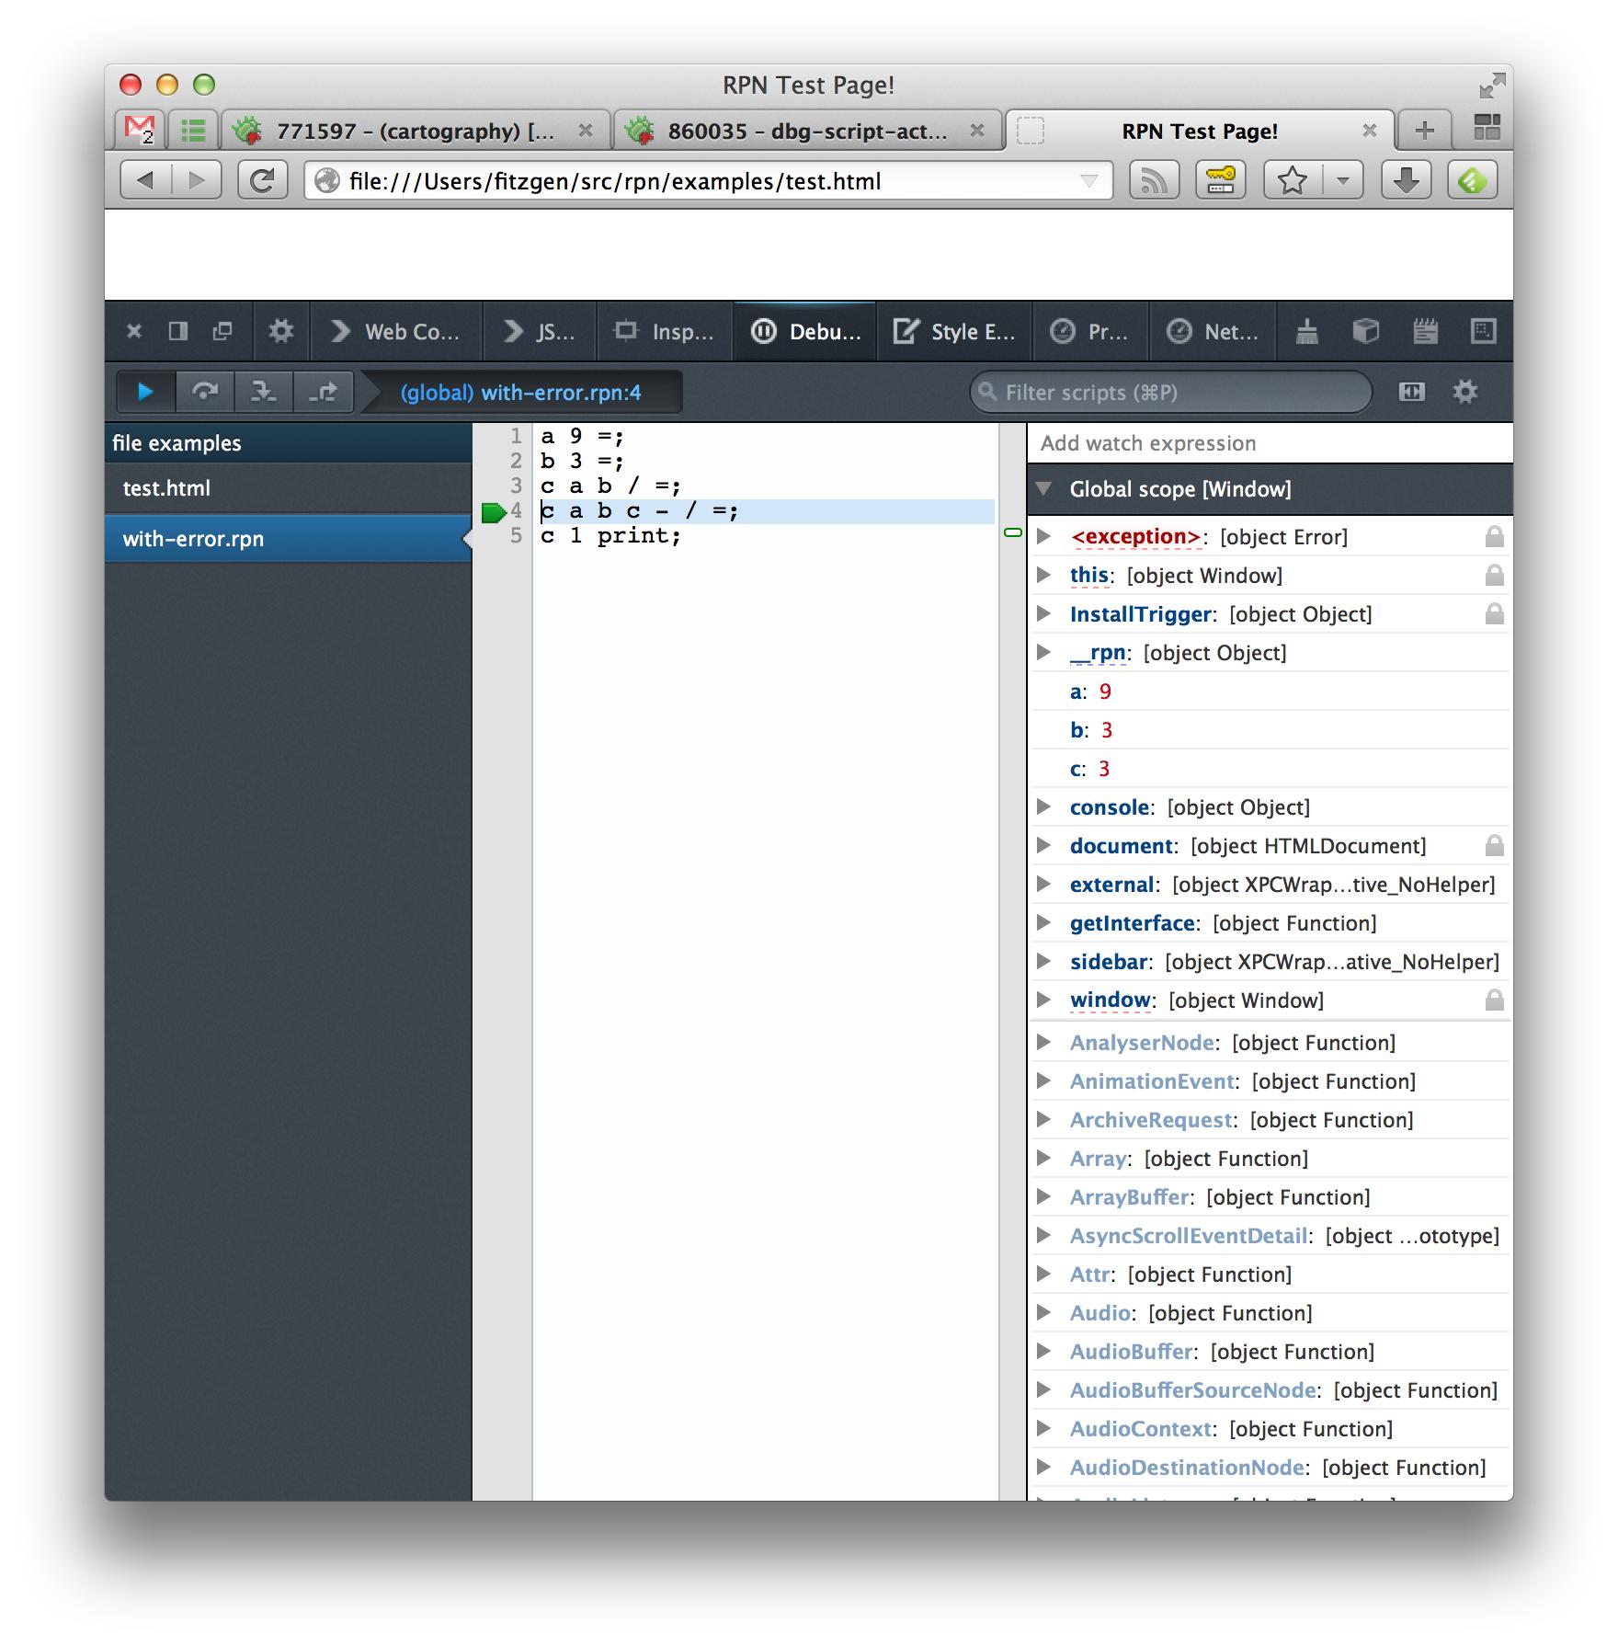
Task: Open the URL history dropdown arrow
Action: click(1089, 181)
